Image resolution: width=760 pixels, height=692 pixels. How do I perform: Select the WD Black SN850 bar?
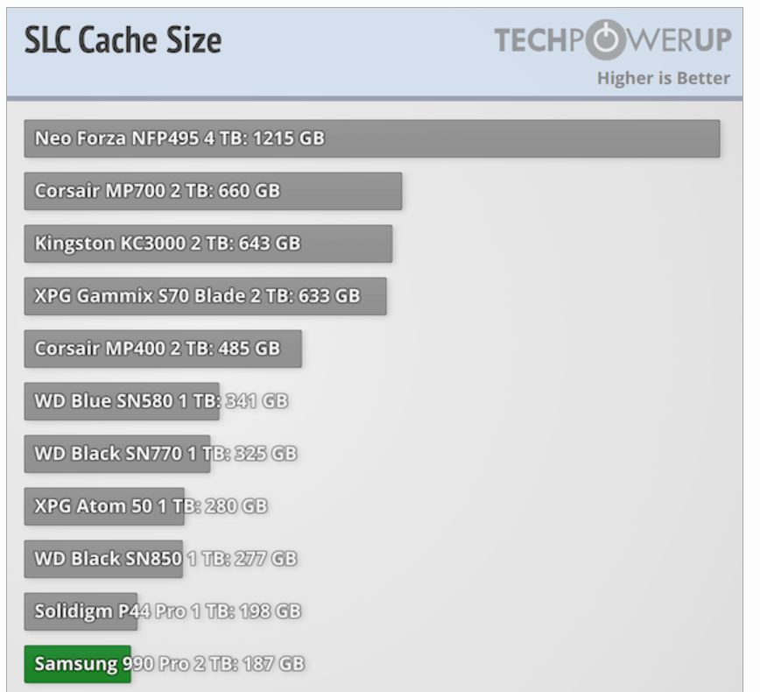tap(103, 559)
